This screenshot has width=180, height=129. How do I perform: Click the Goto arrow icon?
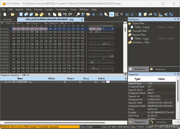(x=93, y=14)
